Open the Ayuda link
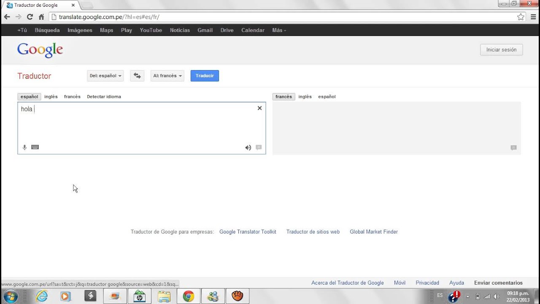Image resolution: width=540 pixels, height=304 pixels. click(456, 283)
